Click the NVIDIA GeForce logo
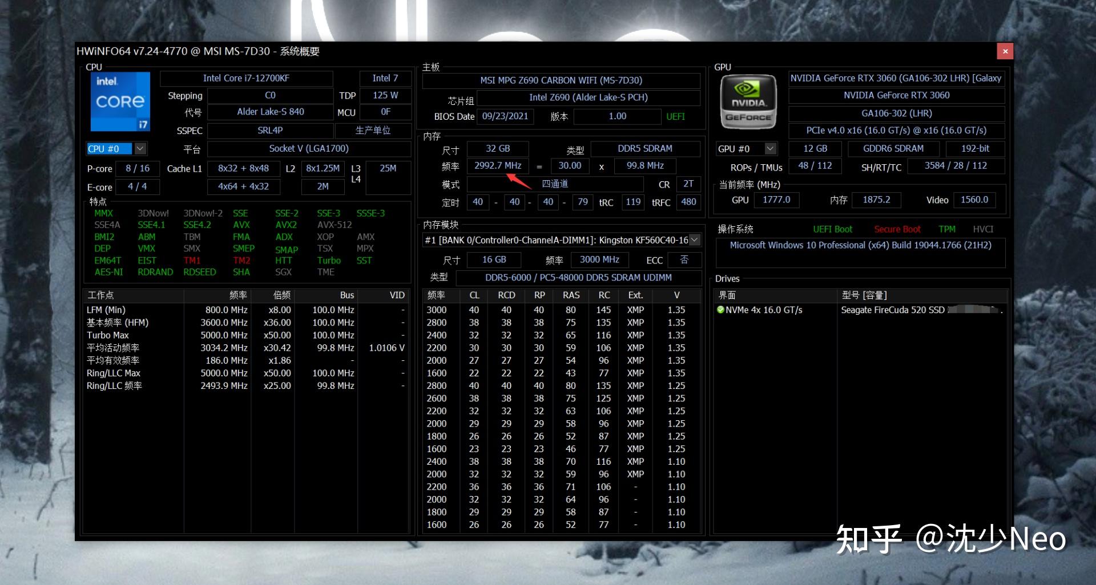The width and height of the screenshot is (1096, 585). click(x=748, y=101)
